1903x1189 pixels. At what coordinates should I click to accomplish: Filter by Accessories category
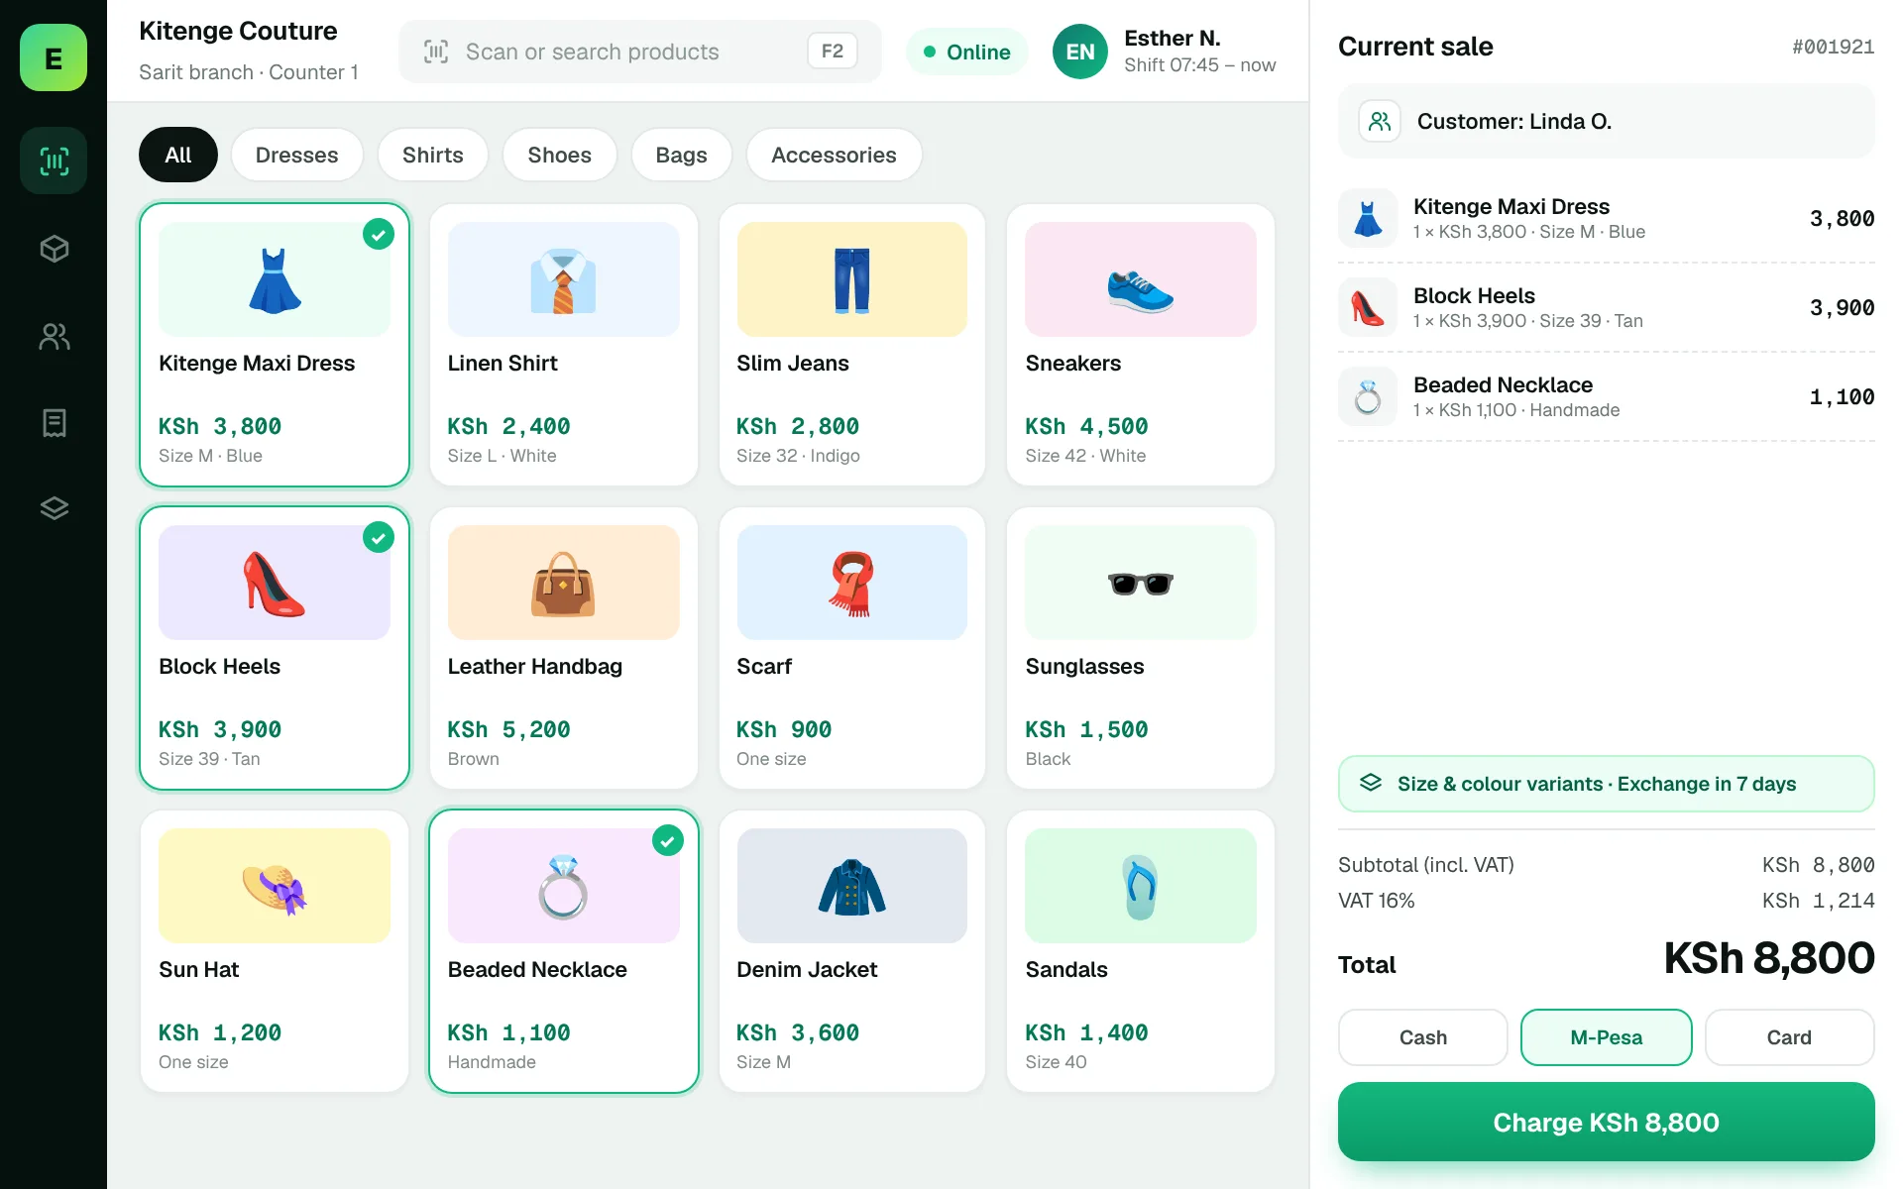(834, 155)
